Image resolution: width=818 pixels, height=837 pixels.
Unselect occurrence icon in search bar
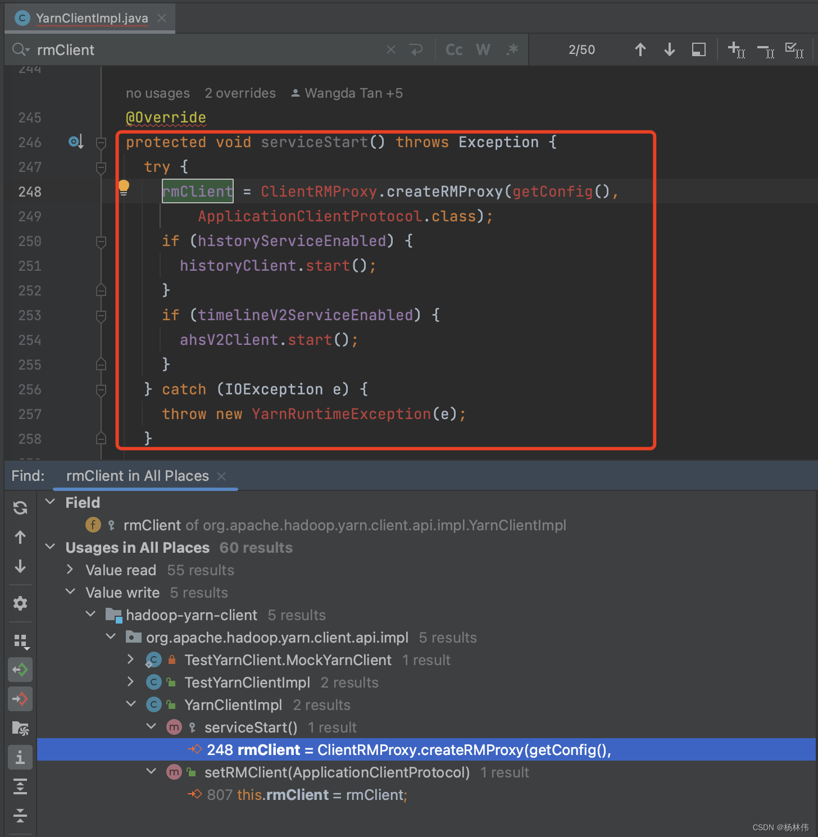click(x=766, y=50)
